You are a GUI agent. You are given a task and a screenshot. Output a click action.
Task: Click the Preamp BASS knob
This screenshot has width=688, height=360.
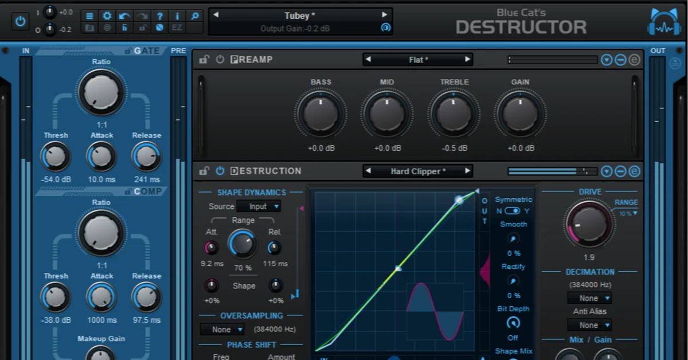(321, 115)
